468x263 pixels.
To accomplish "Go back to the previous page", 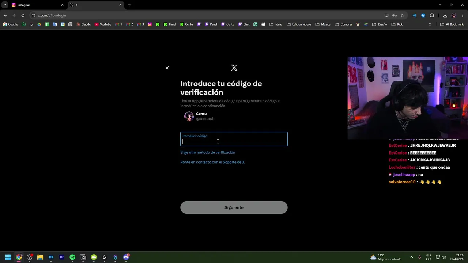I will (5, 15).
